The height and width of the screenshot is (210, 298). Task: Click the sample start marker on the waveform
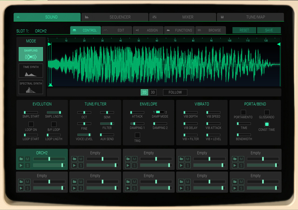pos(50,44)
